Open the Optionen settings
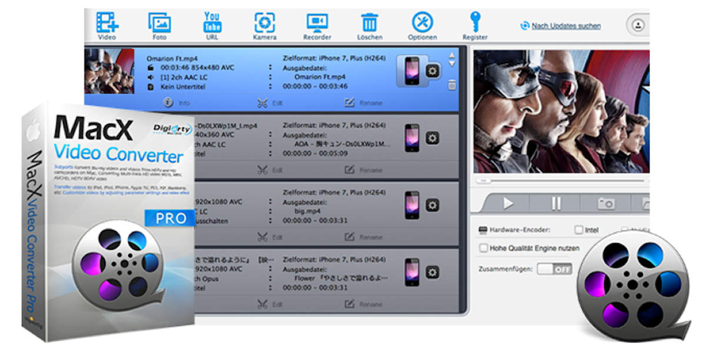The height and width of the screenshot is (363, 706). tap(422, 23)
